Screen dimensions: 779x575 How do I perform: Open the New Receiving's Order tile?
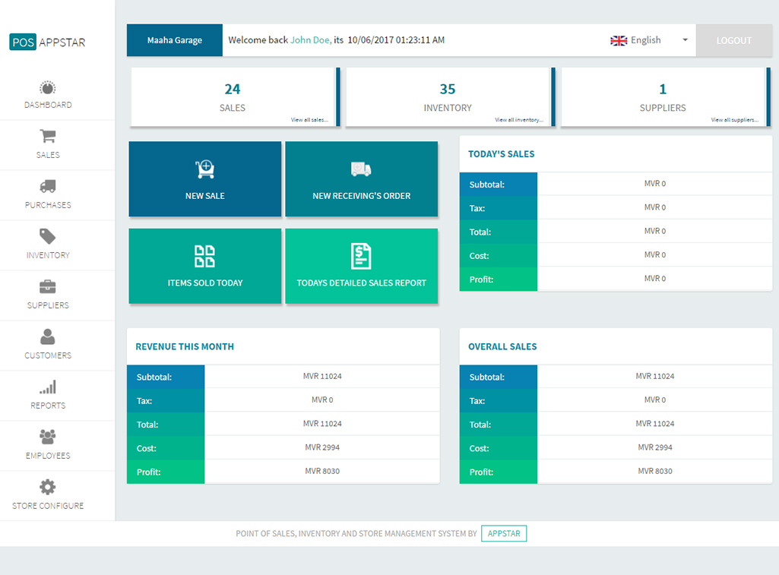[361, 179]
